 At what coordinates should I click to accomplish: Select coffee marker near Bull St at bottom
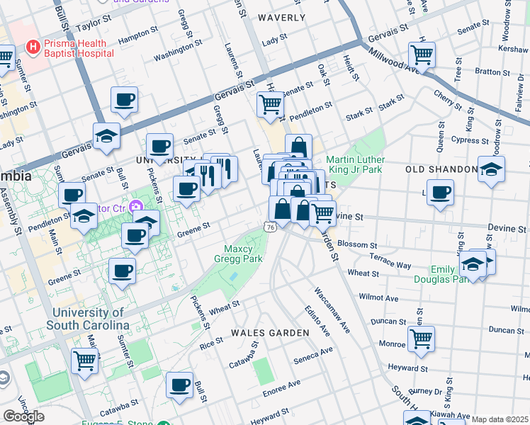tap(180, 388)
